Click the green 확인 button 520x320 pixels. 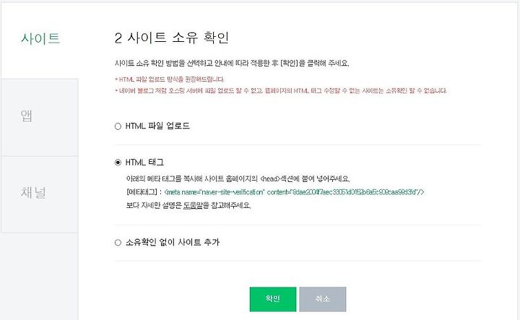(x=273, y=299)
